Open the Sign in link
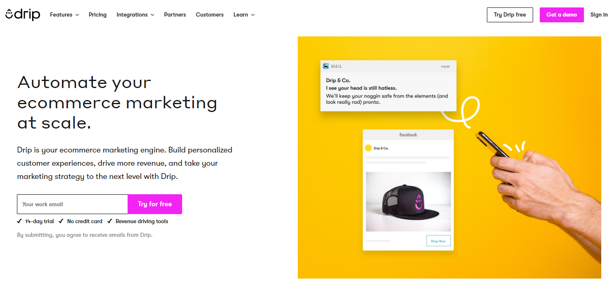The image size is (612, 286). coord(599,14)
